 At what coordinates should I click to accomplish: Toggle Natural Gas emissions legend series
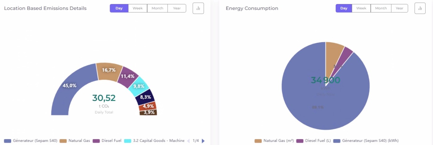75,141
